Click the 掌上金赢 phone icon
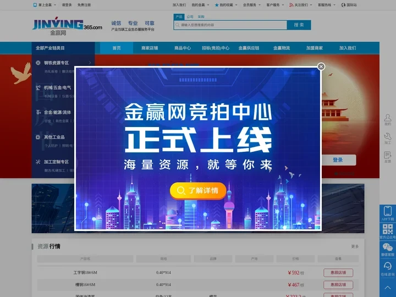 35,5
